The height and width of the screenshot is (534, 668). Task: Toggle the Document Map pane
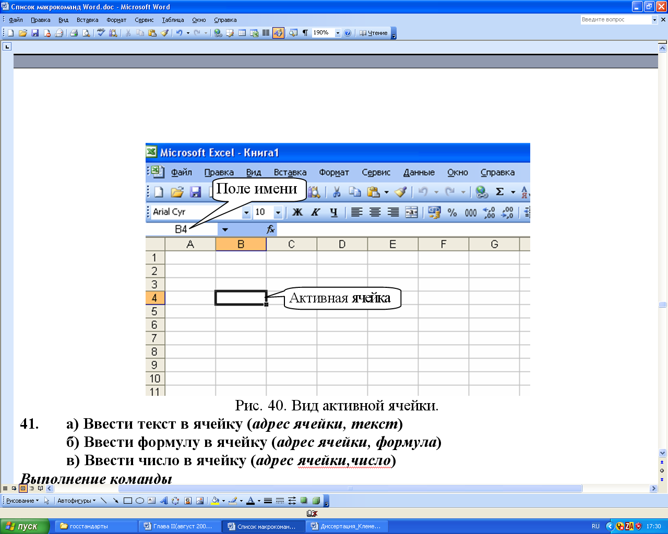[x=293, y=33]
